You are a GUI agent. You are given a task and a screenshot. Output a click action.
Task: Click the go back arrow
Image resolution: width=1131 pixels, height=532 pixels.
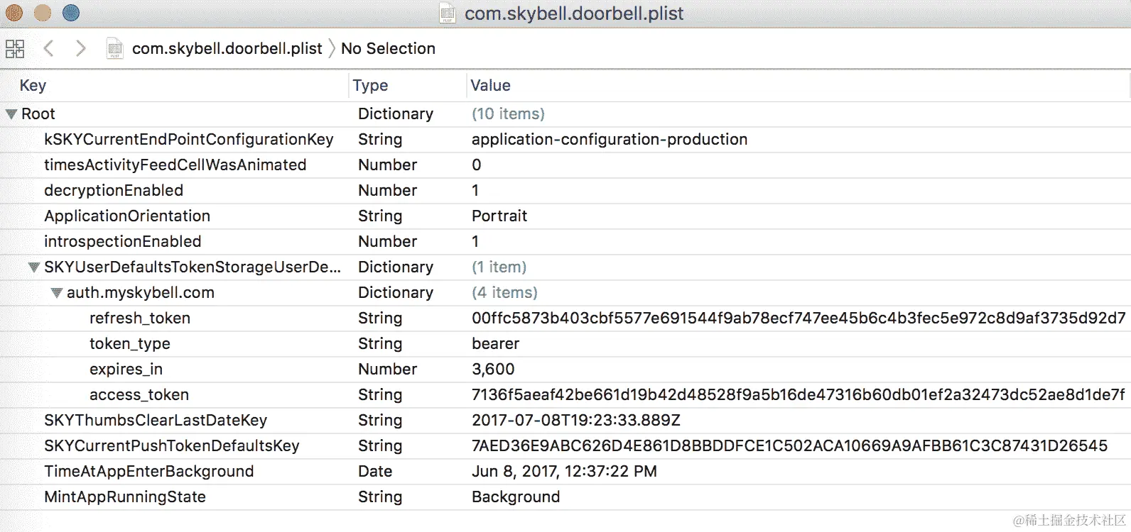48,48
